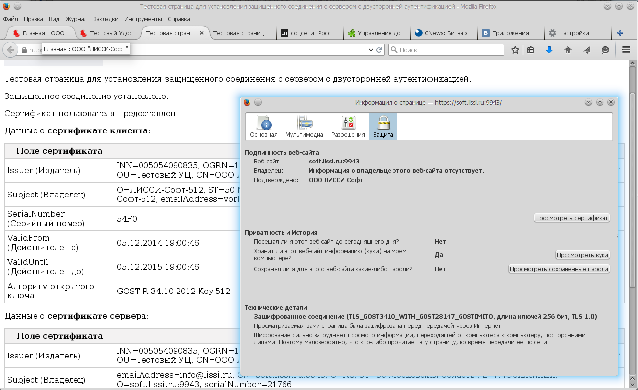Open the bookmarks list icon
Screen dimensions: 638x390
(x=531, y=50)
